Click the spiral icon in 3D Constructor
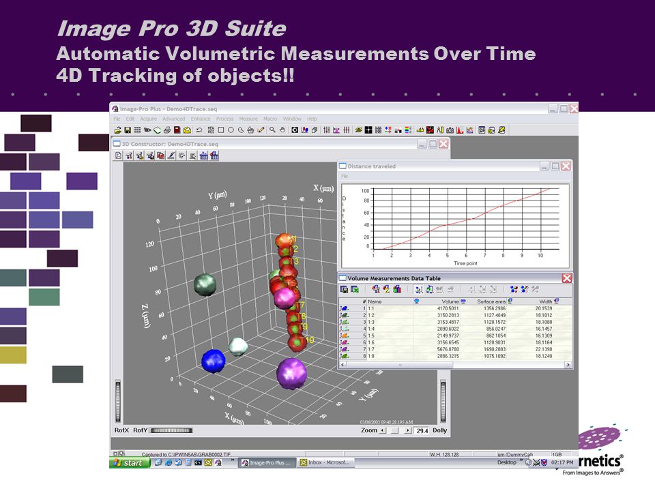Viewport: 655px width, 491px height. 181,155
